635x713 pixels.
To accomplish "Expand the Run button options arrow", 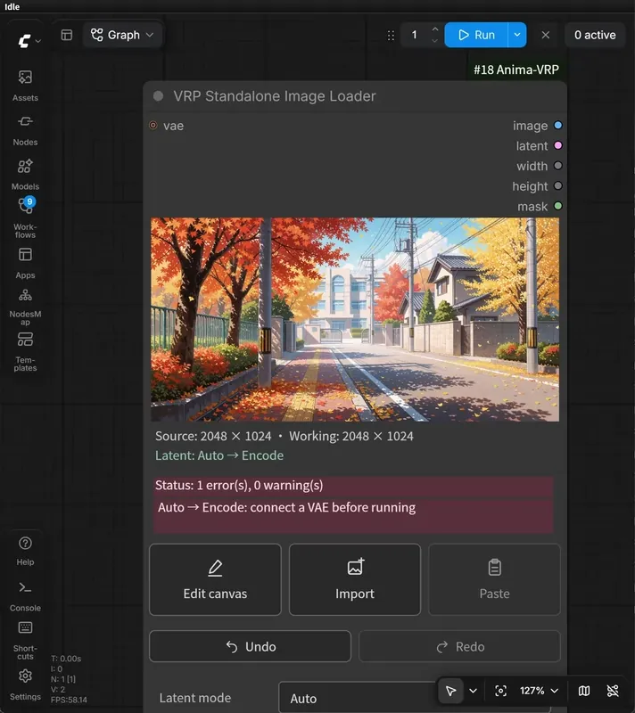I will coord(517,35).
